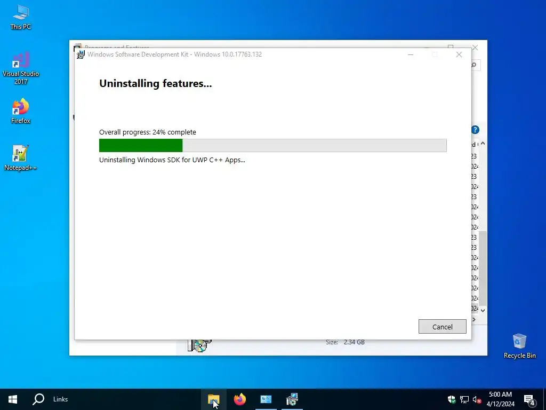Viewport: 546px width, 410px height.
Task: Select Visual Studio 2017 desktop shortcut
Action: [x=21, y=69]
